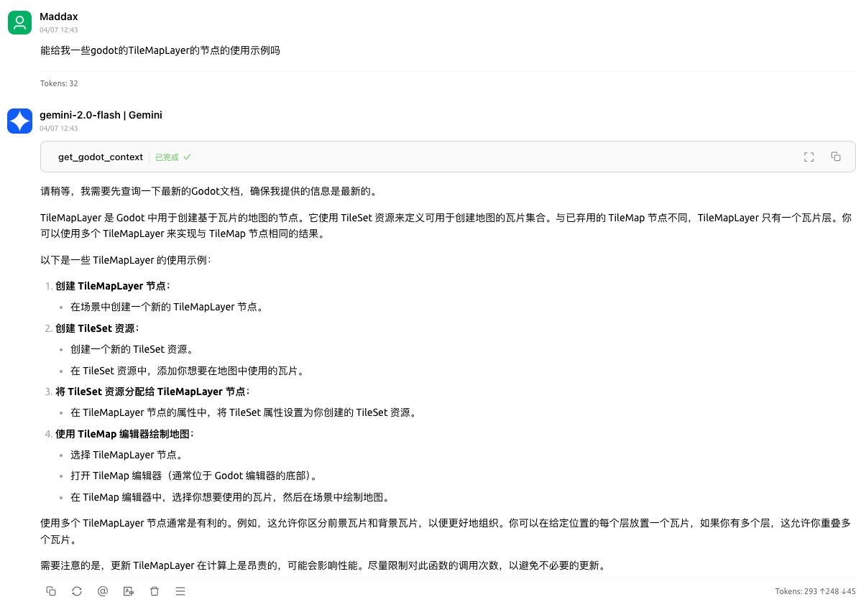
Task: Click the 04/07 12:43 timestamp under Maddax
Action: (x=59, y=29)
